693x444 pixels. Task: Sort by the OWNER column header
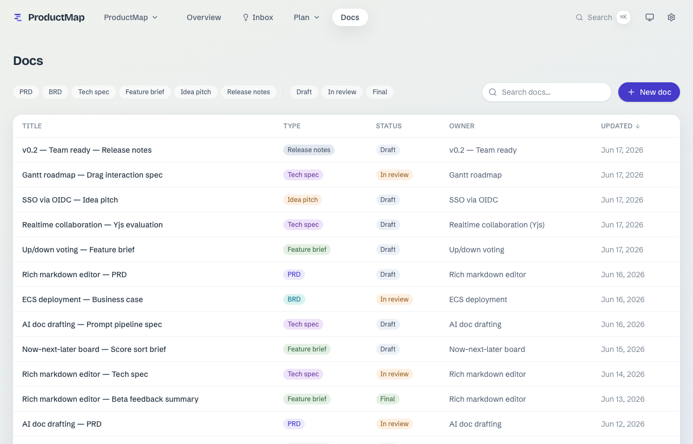click(x=462, y=126)
